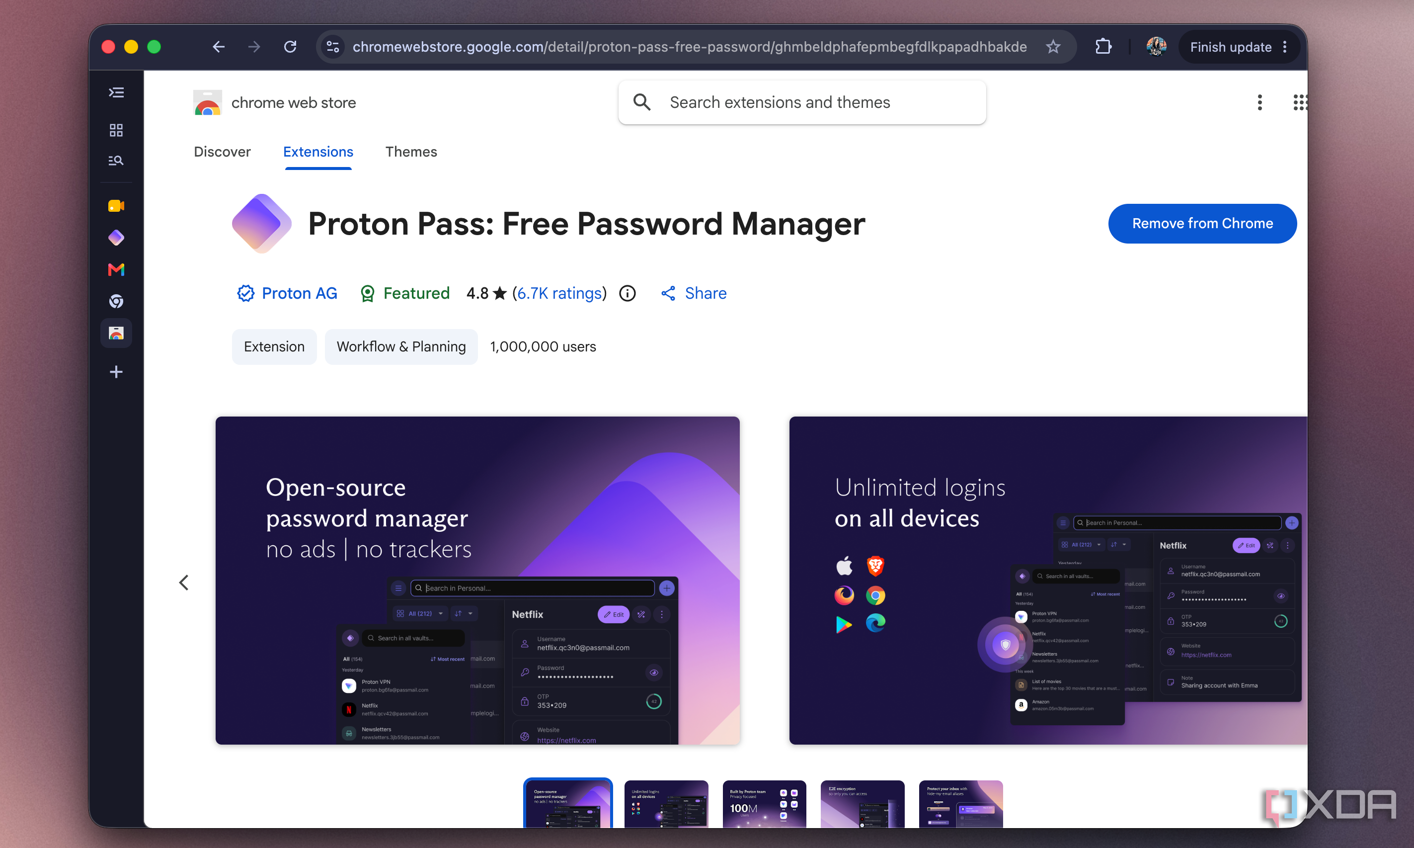Open the web store three-dot options menu
Image resolution: width=1414 pixels, height=848 pixels.
point(1259,102)
